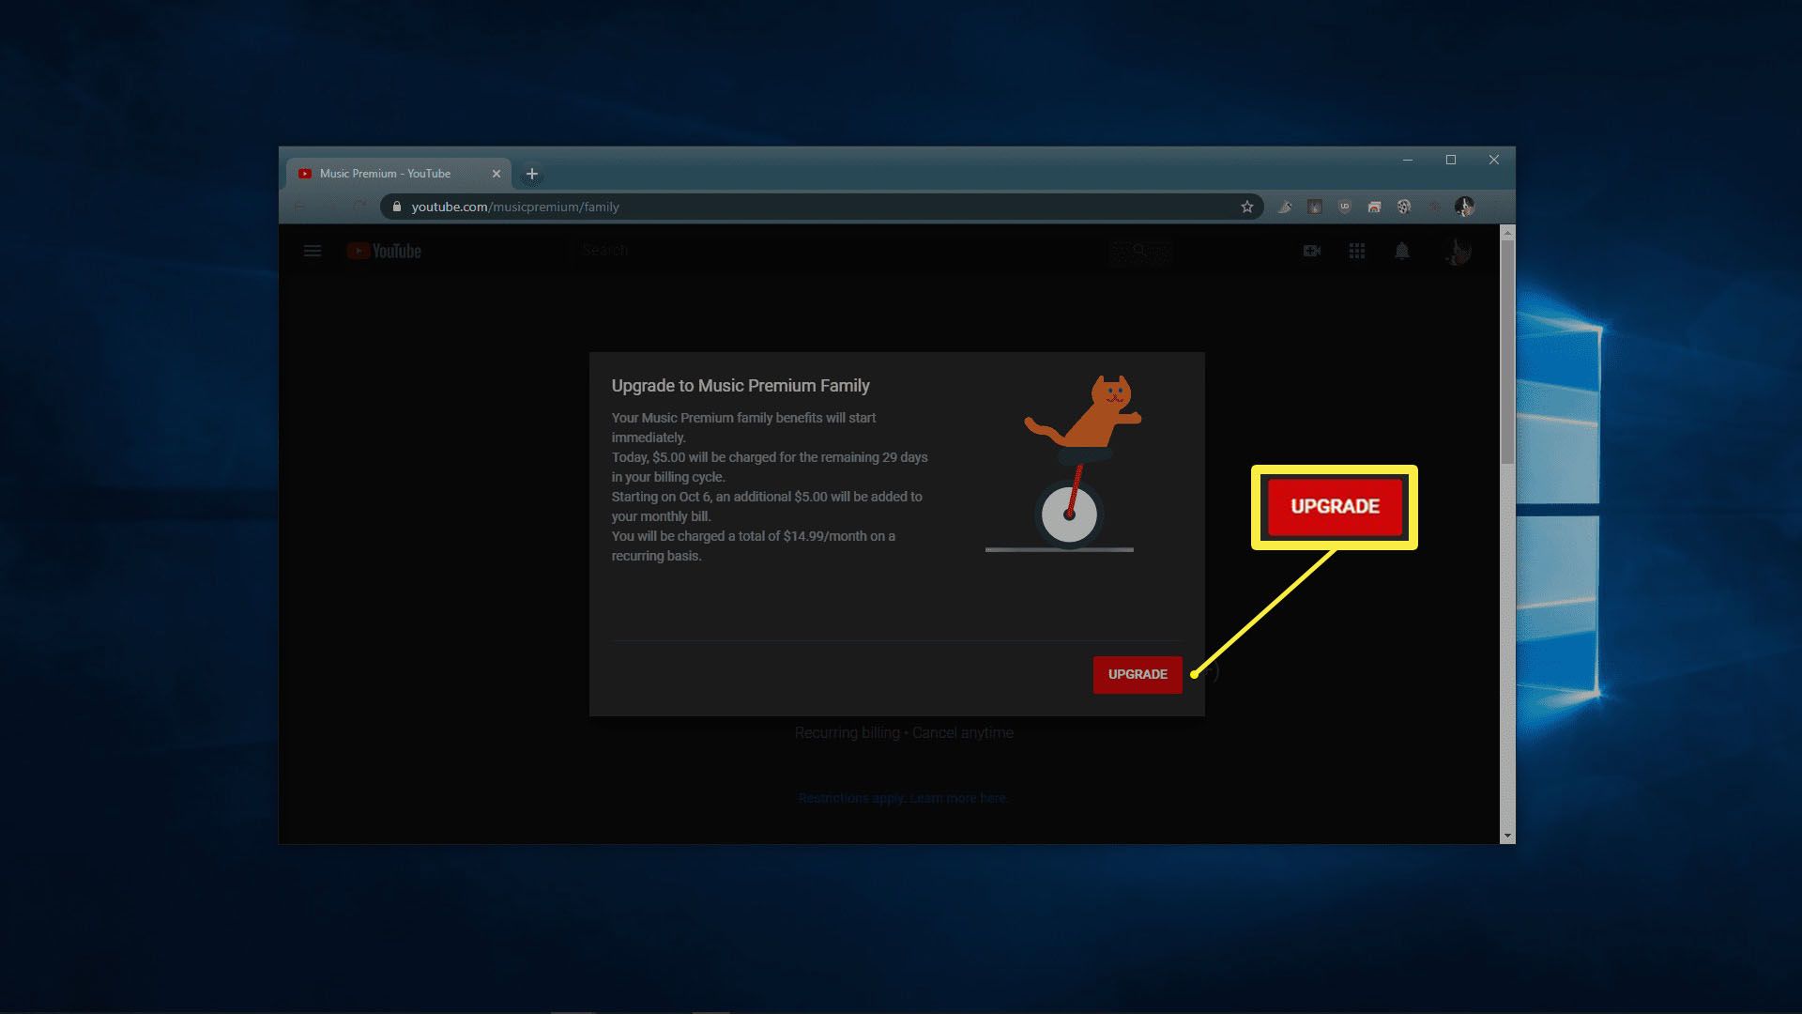This screenshot has height=1014, width=1802.
Task: Open the YouTube create video camera icon
Action: point(1312,251)
